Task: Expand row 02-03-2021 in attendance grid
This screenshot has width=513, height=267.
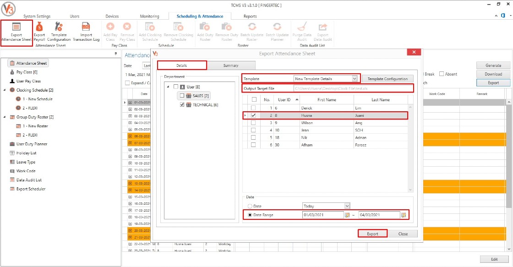Action: point(130,109)
